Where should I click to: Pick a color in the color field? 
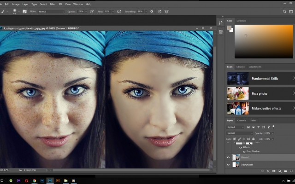pyautogui.click(x=264, y=41)
